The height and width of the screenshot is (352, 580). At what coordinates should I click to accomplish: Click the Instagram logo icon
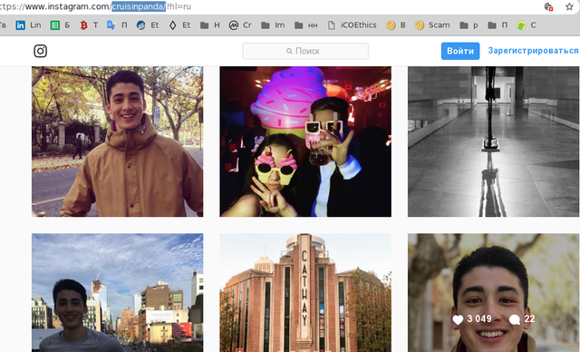point(40,51)
